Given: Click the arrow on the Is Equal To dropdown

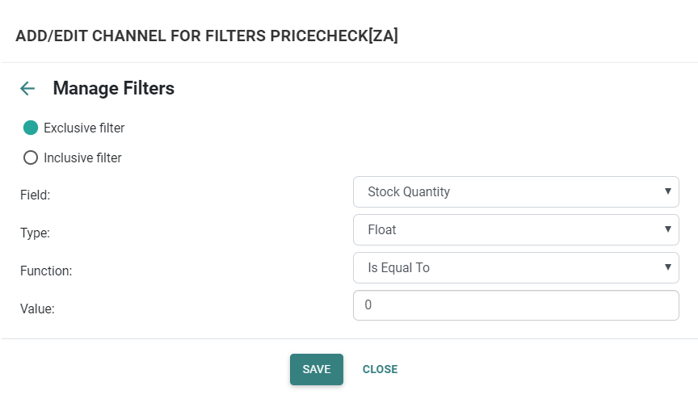Looking at the screenshot, I should [667, 267].
